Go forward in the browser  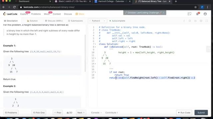click(9, 7)
